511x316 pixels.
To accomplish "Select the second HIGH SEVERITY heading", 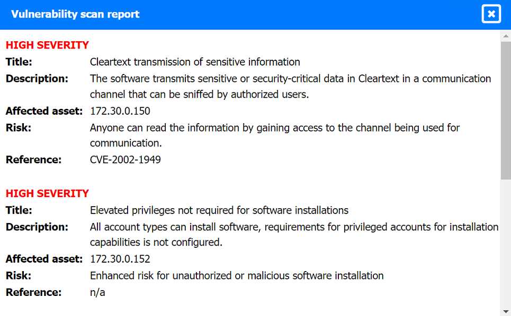I will pyautogui.click(x=47, y=193).
